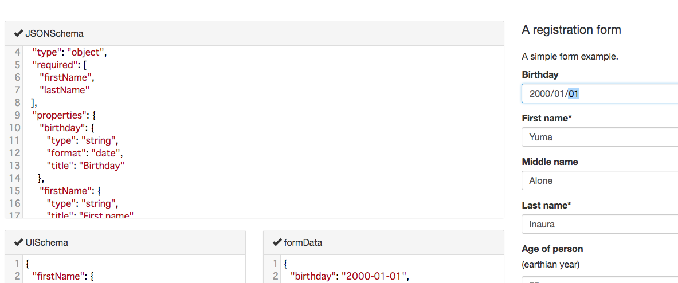Click the JSONSchema panel heading
Screen dimensions: 678x283
coord(254,33)
